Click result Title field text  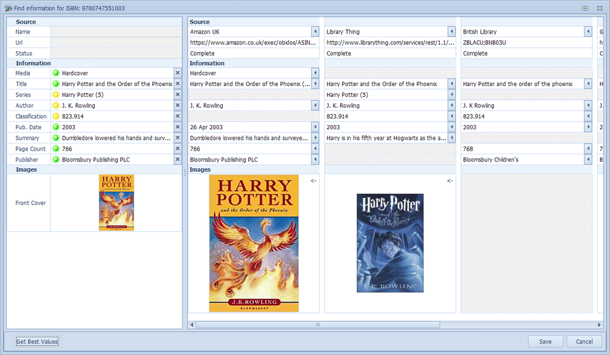[x=117, y=84]
